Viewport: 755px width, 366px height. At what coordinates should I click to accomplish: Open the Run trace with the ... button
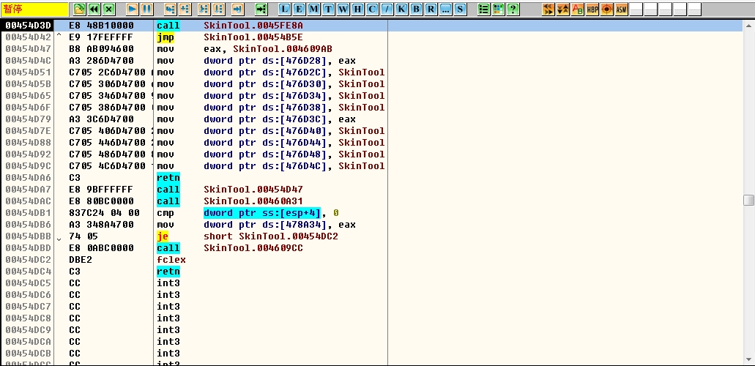[445, 9]
